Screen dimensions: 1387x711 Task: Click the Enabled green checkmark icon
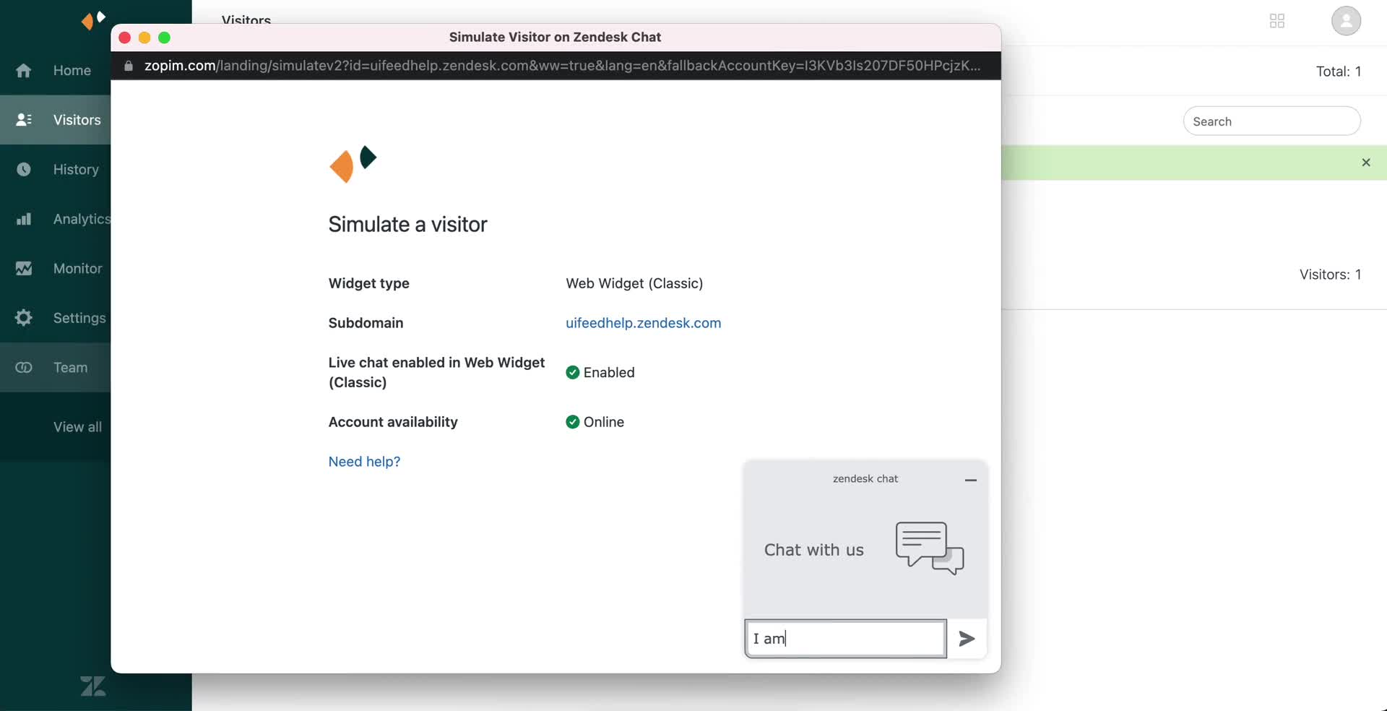pos(573,373)
